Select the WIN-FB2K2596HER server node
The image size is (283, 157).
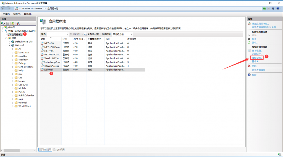[22, 31]
